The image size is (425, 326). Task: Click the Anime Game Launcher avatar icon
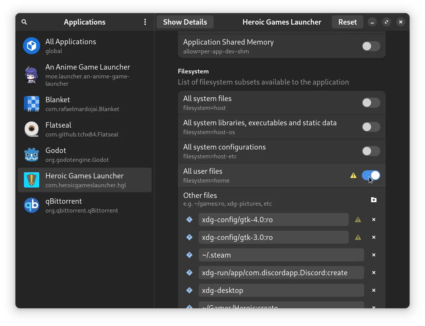pos(32,75)
